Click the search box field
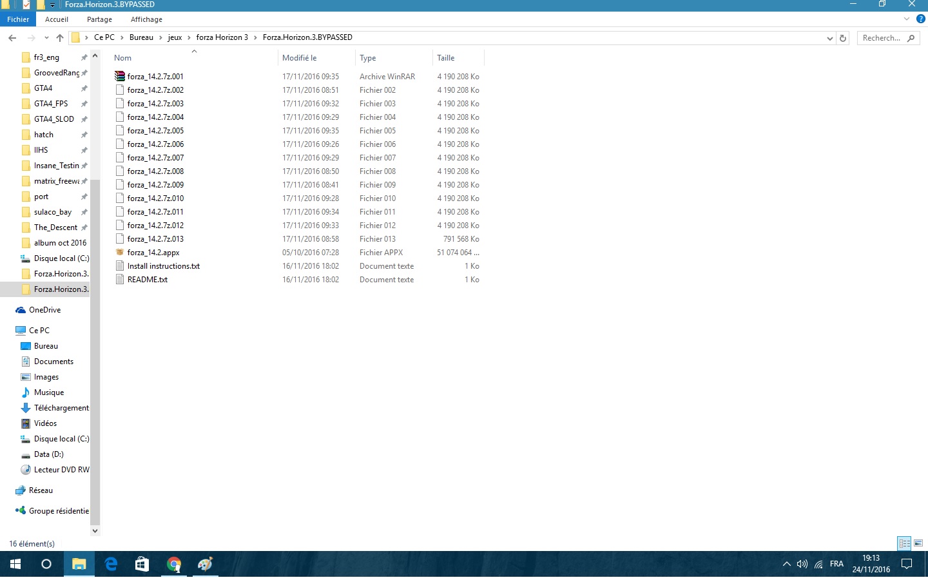Viewport: 928px width, 580px height. 889,38
